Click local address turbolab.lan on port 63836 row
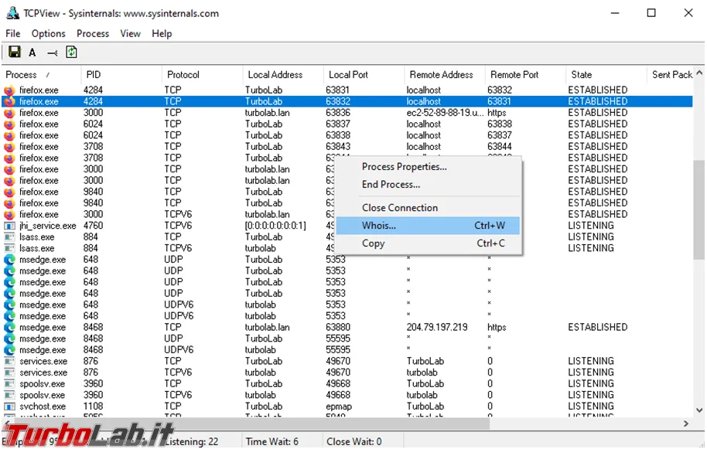This screenshot has width=707, height=449. click(267, 113)
